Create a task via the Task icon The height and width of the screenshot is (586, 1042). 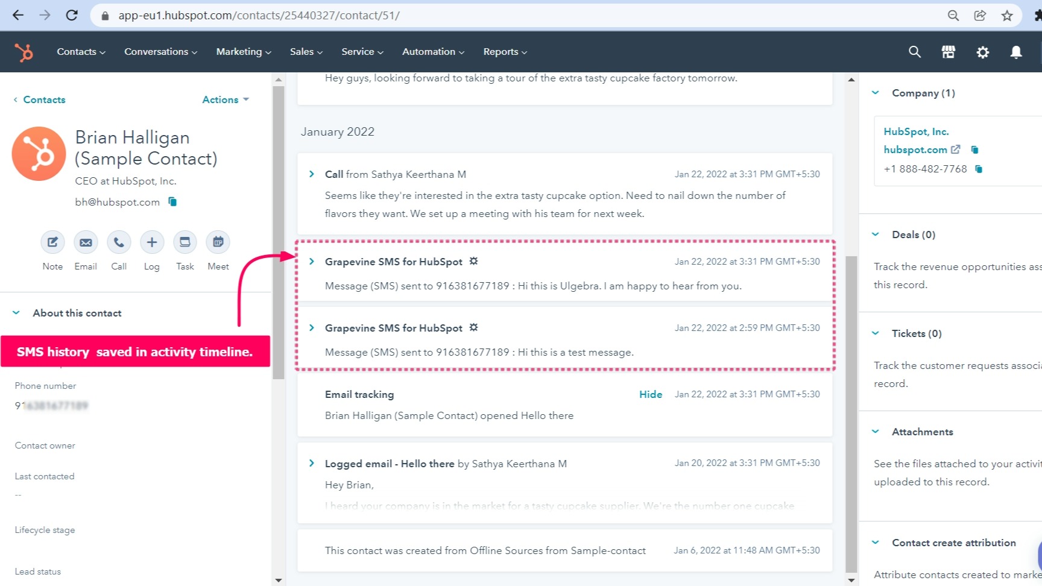[185, 242]
